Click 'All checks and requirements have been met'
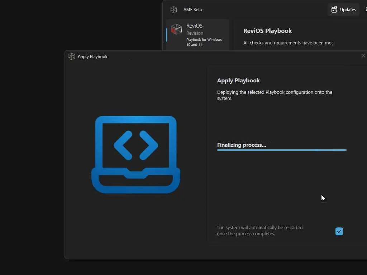367x275 pixels. click(x=288, y=43)
